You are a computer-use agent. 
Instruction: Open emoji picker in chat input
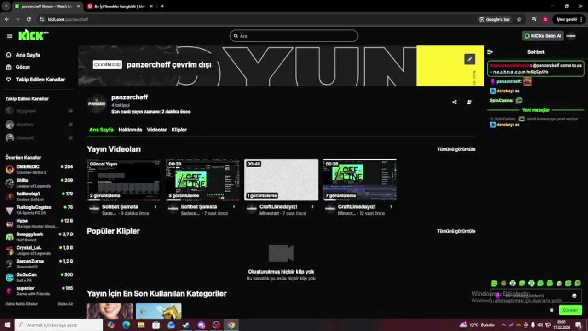coord(574,296)
